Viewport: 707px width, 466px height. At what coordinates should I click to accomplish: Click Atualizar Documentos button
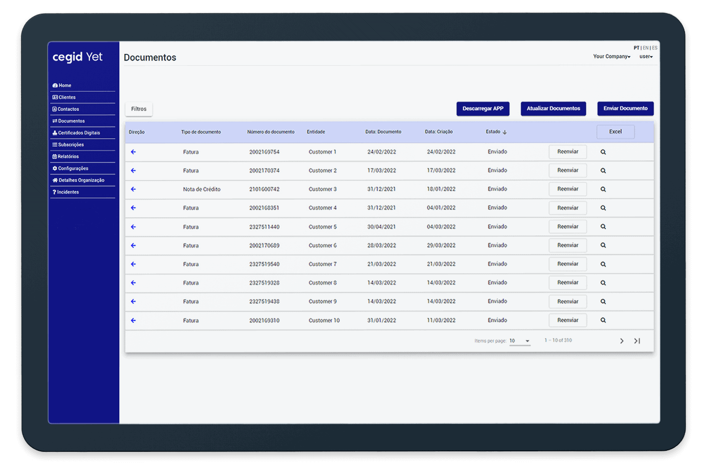(x=553, y=108)
